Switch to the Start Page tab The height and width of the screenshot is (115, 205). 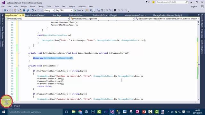[x=57, y=15]
